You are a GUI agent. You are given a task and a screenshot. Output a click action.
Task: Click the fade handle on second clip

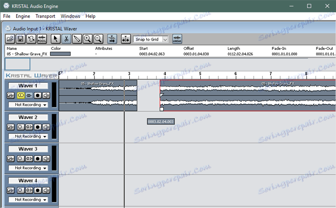point(162,95)
